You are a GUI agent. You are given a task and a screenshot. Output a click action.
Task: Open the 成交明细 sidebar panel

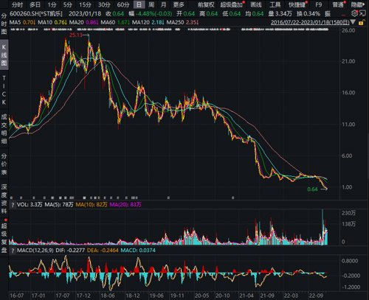(4, 129)
